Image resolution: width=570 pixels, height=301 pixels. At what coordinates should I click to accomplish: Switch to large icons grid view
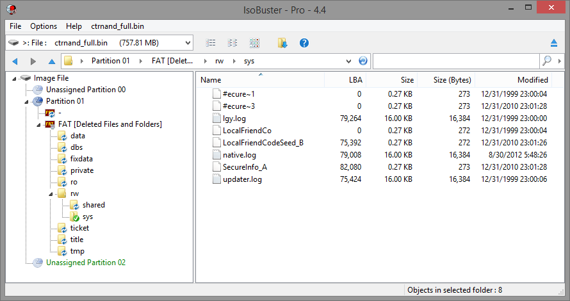click(254, 43)
